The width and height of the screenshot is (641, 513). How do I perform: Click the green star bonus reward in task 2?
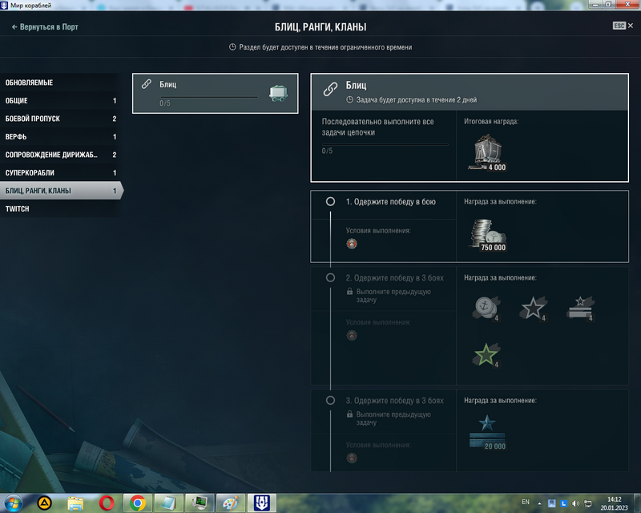click(486, 354)
